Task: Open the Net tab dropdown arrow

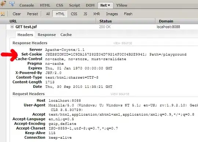Action: pos(109,5)
